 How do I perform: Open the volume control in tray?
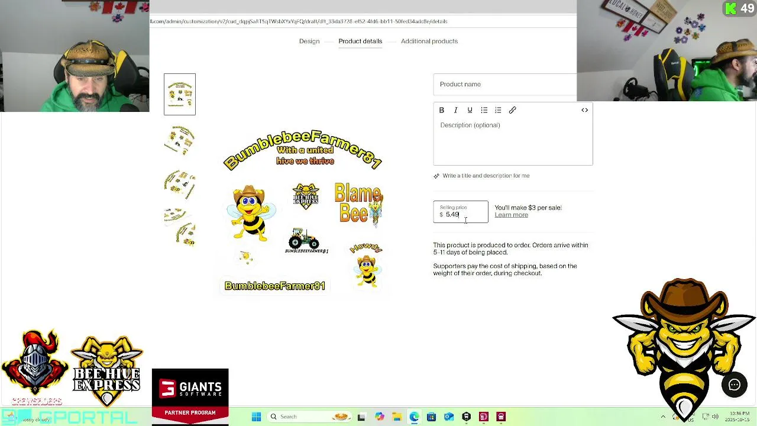[x=715, y=417]
